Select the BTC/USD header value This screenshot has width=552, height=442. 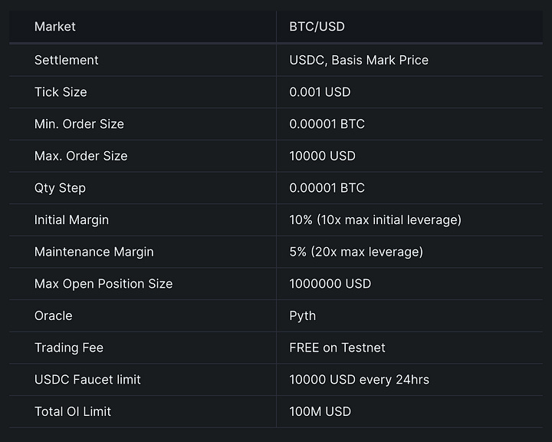click(317, 27)
